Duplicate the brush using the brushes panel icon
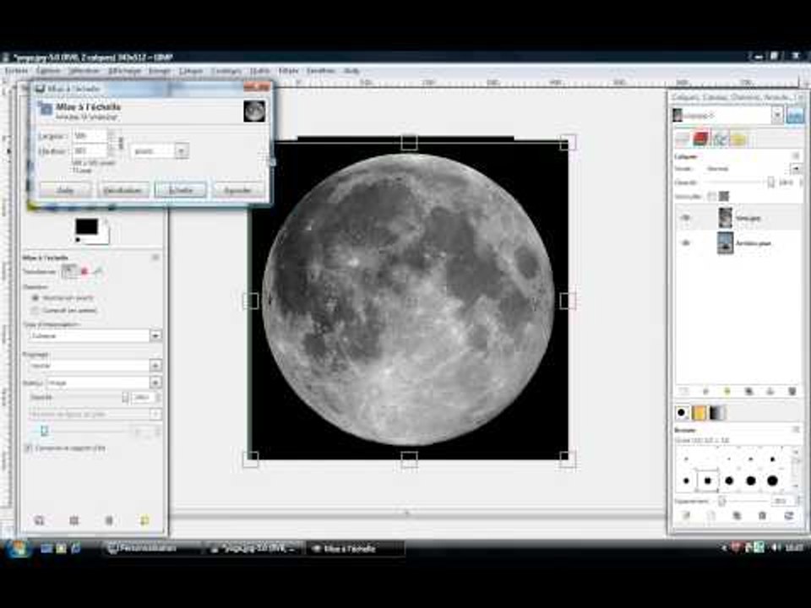Image resolution: width=811 pixels, height=608 pixels. [x=737, y=515]
